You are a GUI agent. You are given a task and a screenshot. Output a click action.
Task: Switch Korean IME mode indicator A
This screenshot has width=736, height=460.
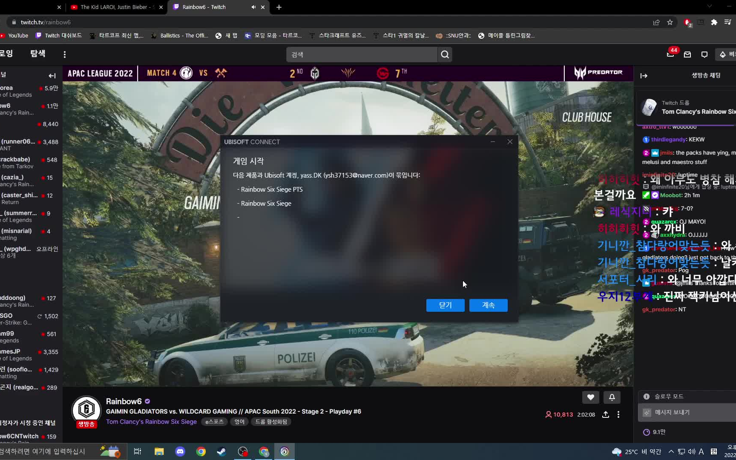click(701, 451)
